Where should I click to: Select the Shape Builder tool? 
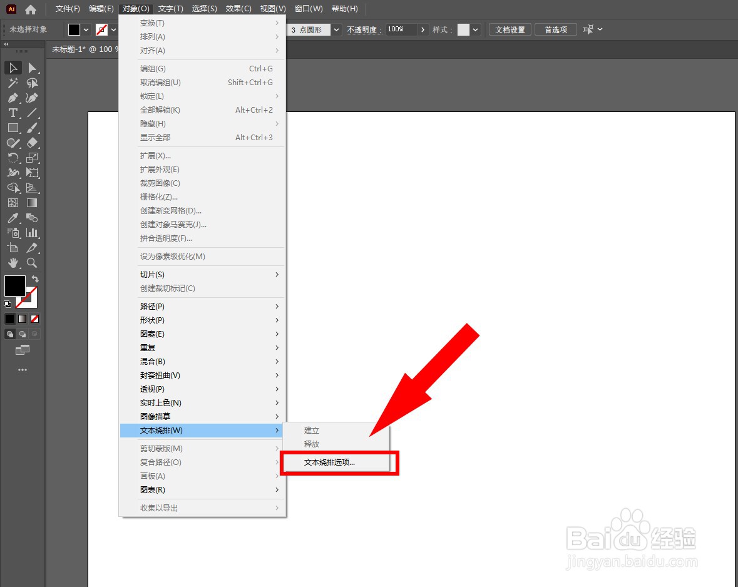13,188
